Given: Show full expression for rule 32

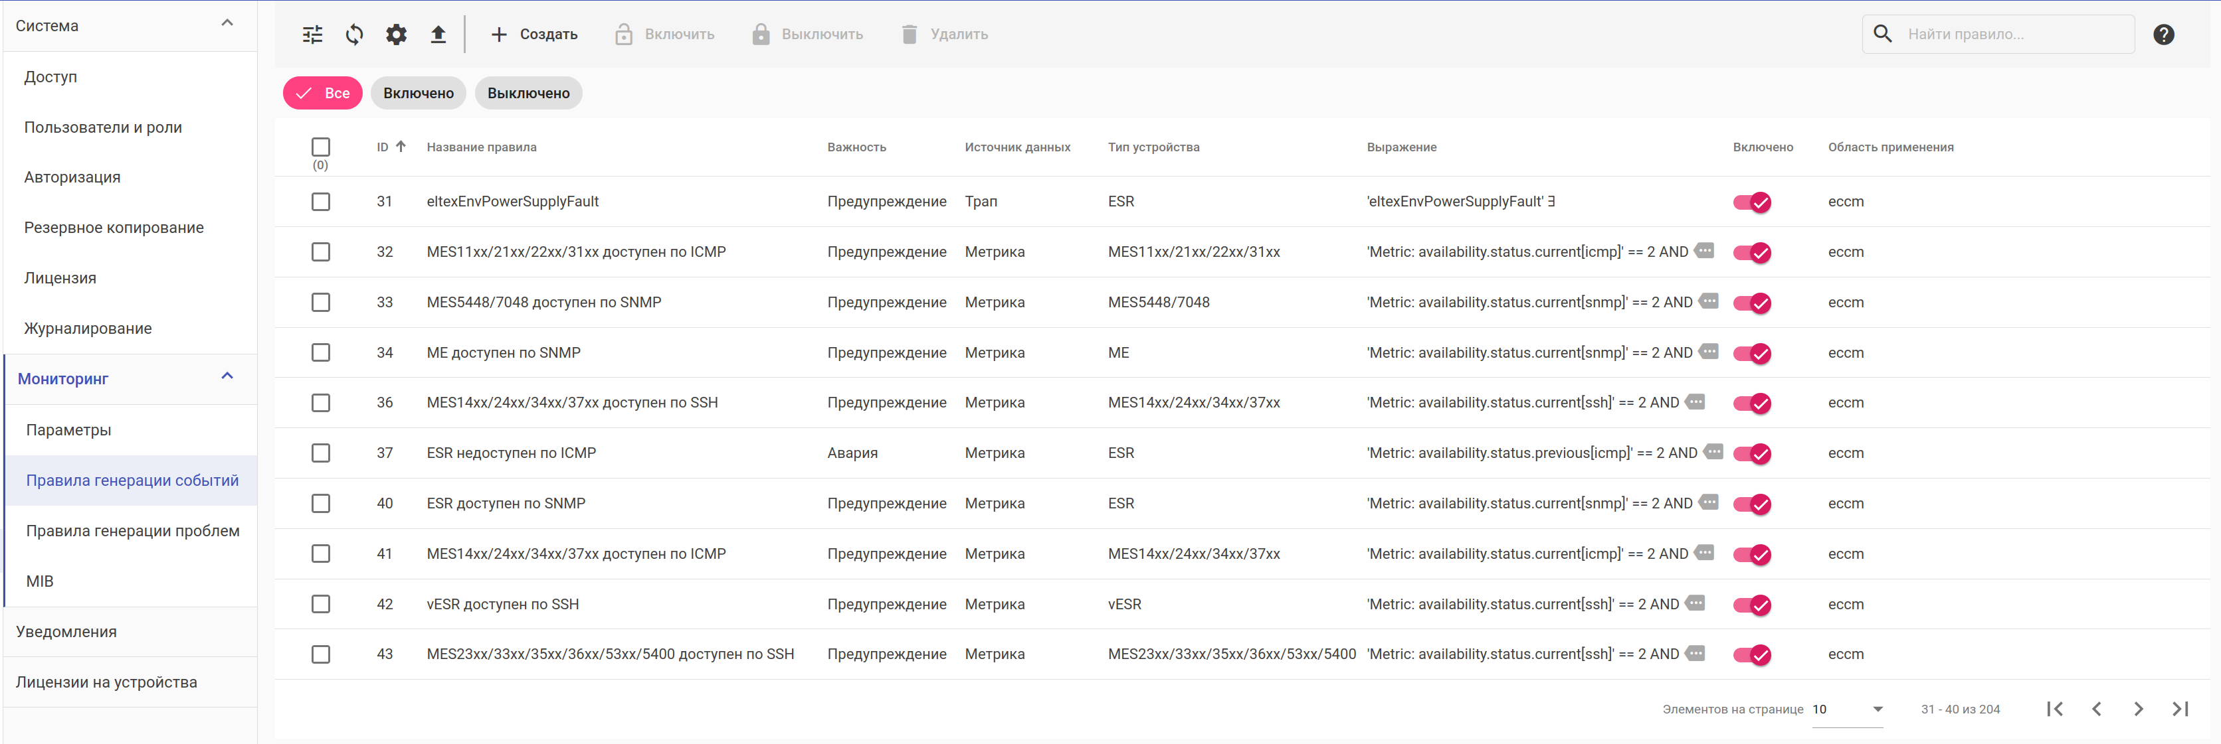Looking at the screenshot, I should 1703,251.
